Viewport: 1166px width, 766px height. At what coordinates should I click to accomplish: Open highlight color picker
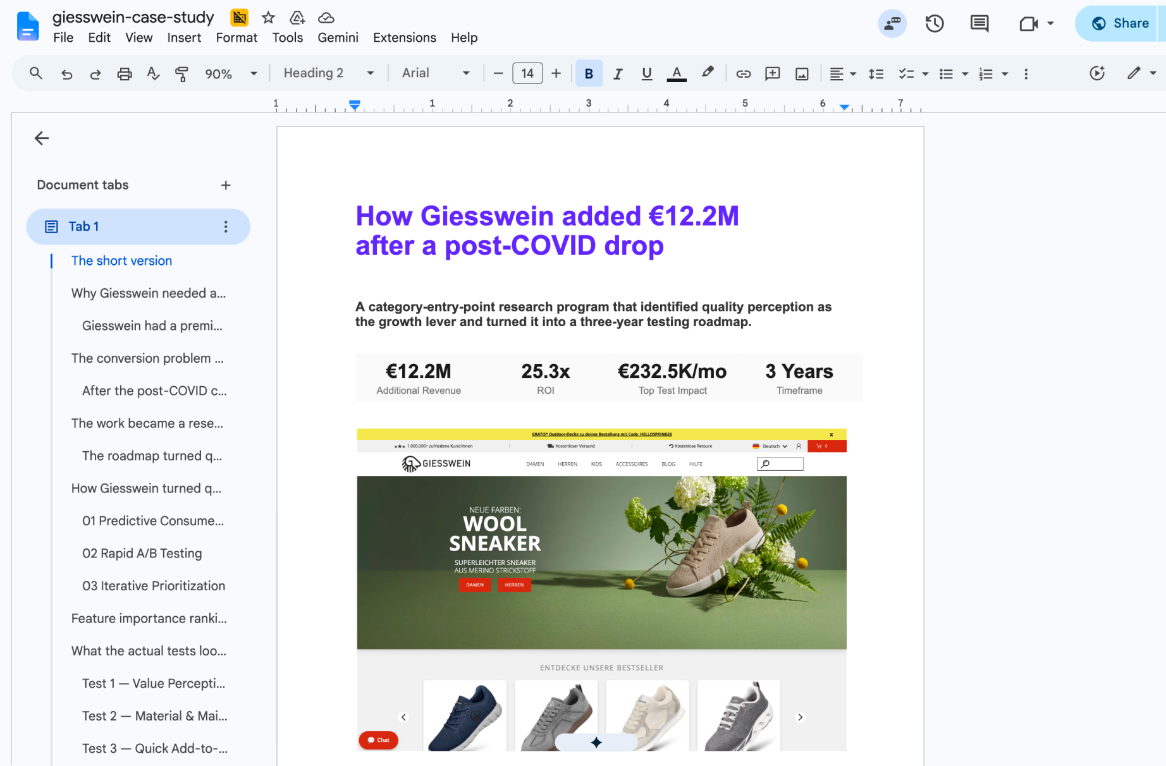coord(708,73)
